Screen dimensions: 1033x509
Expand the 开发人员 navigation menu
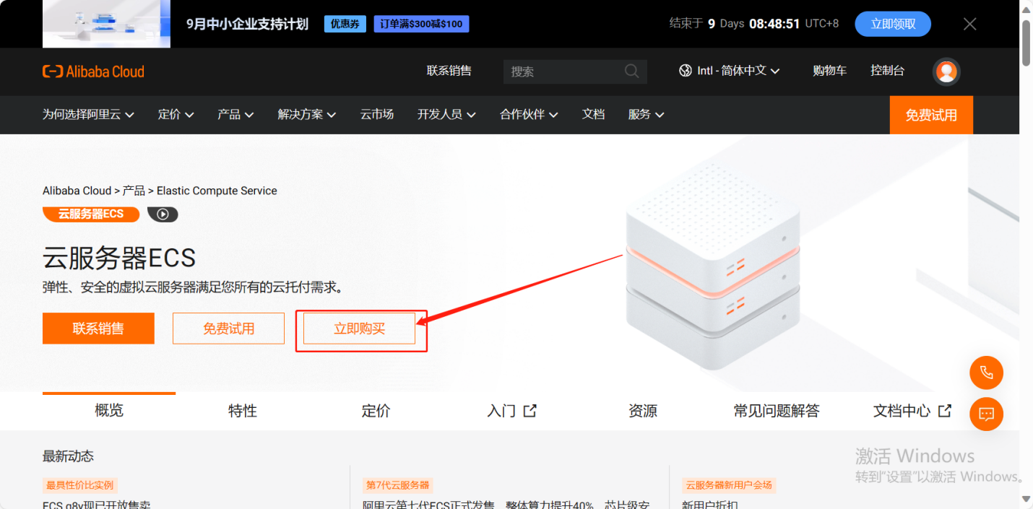pyautogui.click(x=446, y=114)
